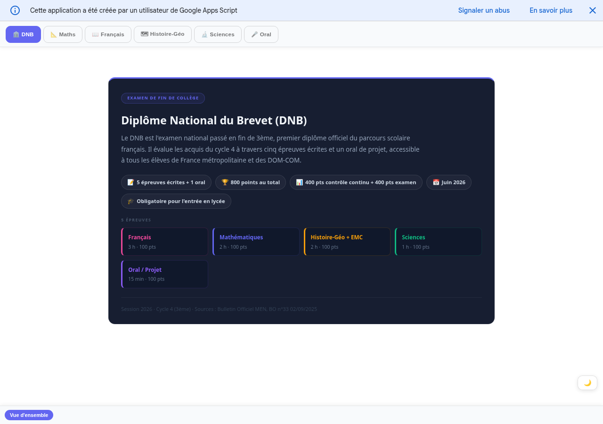Screen dimensions: 603x424
Task: Click the trophy icon in the 800 points chip
Action: click(x=225, y=182)
